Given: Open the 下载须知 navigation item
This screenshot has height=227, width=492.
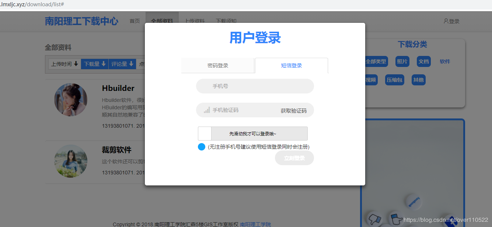Looking at the screenshot, I should [226, 21].
